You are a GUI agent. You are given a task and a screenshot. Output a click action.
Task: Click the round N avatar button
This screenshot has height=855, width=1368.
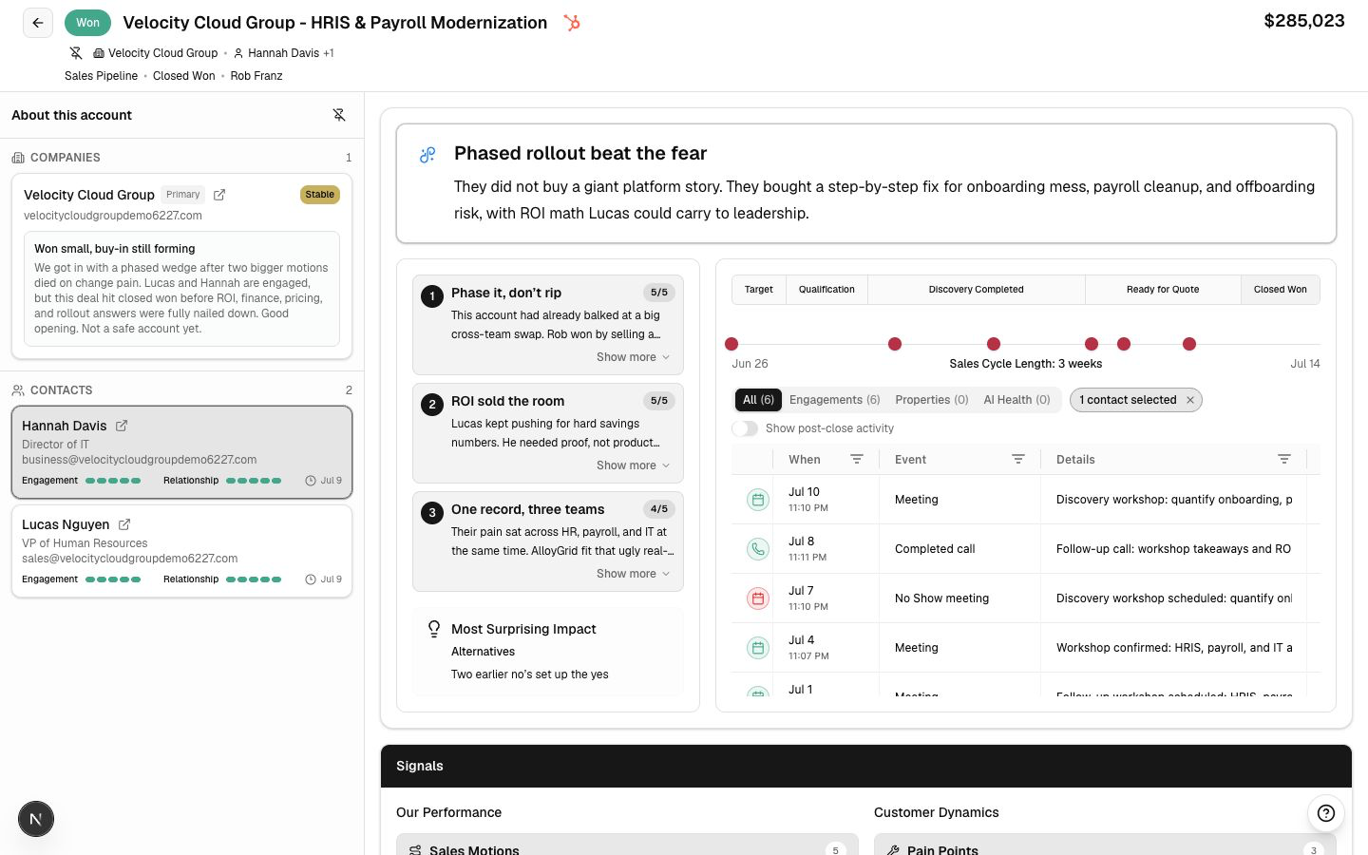[36, 819]
